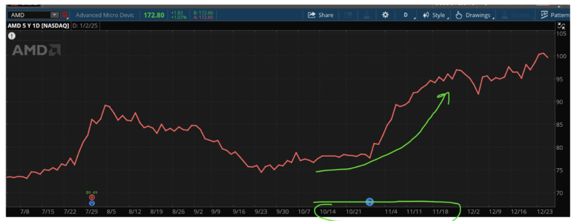Click the bid price B: 172.60
576x221 pixels.
click(x=203, y=13)
